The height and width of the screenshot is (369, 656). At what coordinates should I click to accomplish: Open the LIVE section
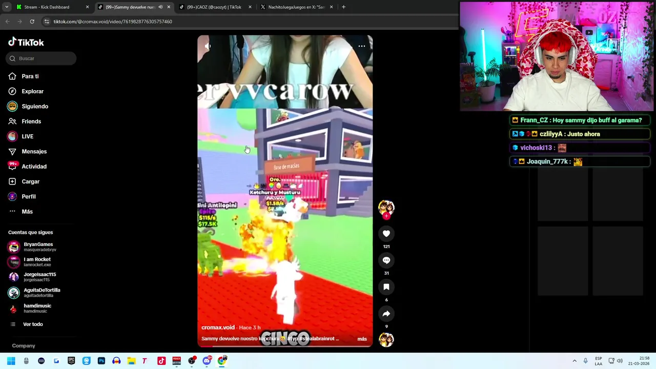(27, 136)
